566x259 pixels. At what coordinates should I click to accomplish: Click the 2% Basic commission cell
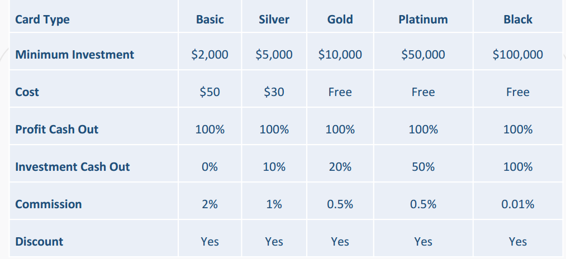click(210, 204)
